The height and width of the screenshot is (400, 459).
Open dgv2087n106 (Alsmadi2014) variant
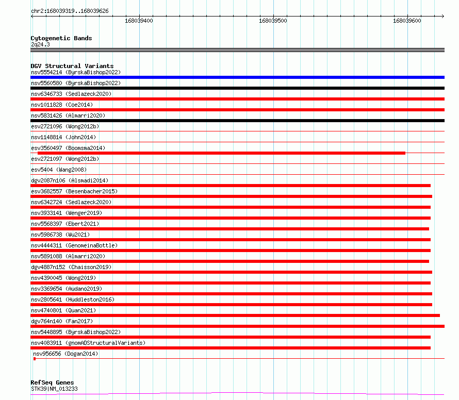coord(70,180)
